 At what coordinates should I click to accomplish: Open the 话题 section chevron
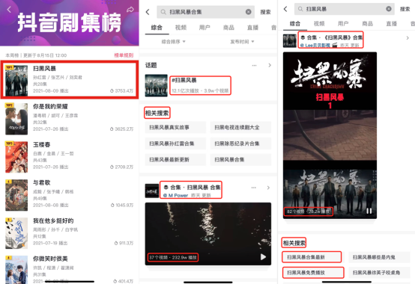tap(270, 65)
